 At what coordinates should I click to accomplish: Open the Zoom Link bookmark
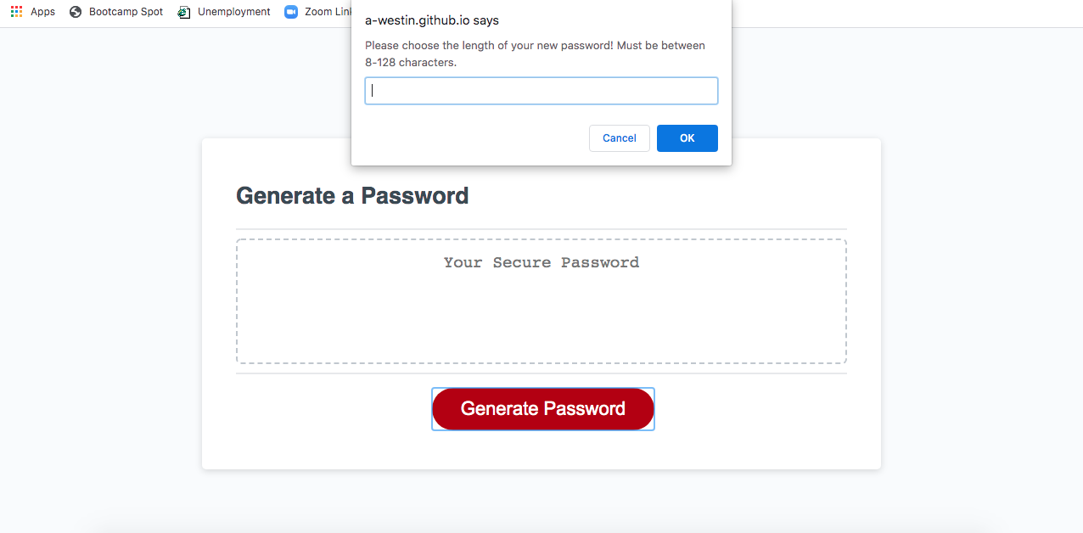click(329, 12)
